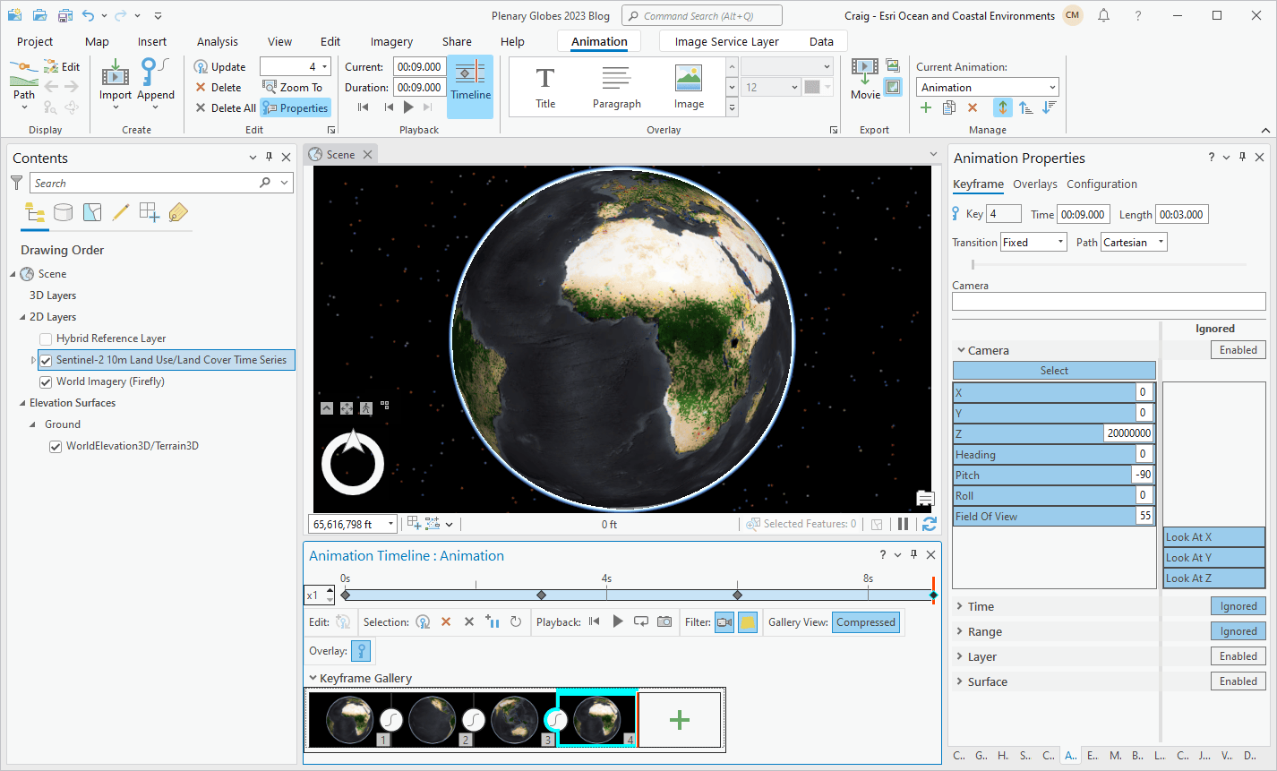Click the Compressed gallery view button
Image resolution: width=1277 pixels, height=771 pixels.
tap(865, 622)
